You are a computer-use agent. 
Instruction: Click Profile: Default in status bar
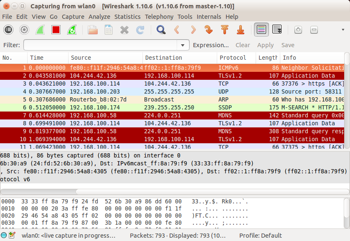(261, 236)
